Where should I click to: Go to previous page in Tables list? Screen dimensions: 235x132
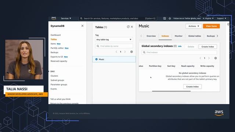point(116,52)
